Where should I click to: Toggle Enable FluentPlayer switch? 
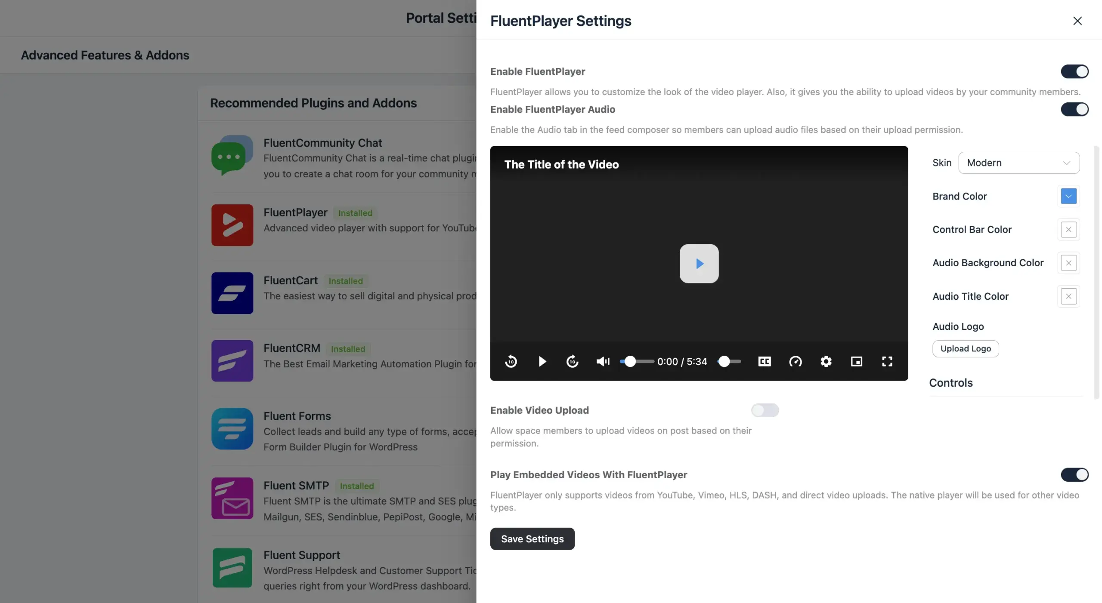[1074, 71]
